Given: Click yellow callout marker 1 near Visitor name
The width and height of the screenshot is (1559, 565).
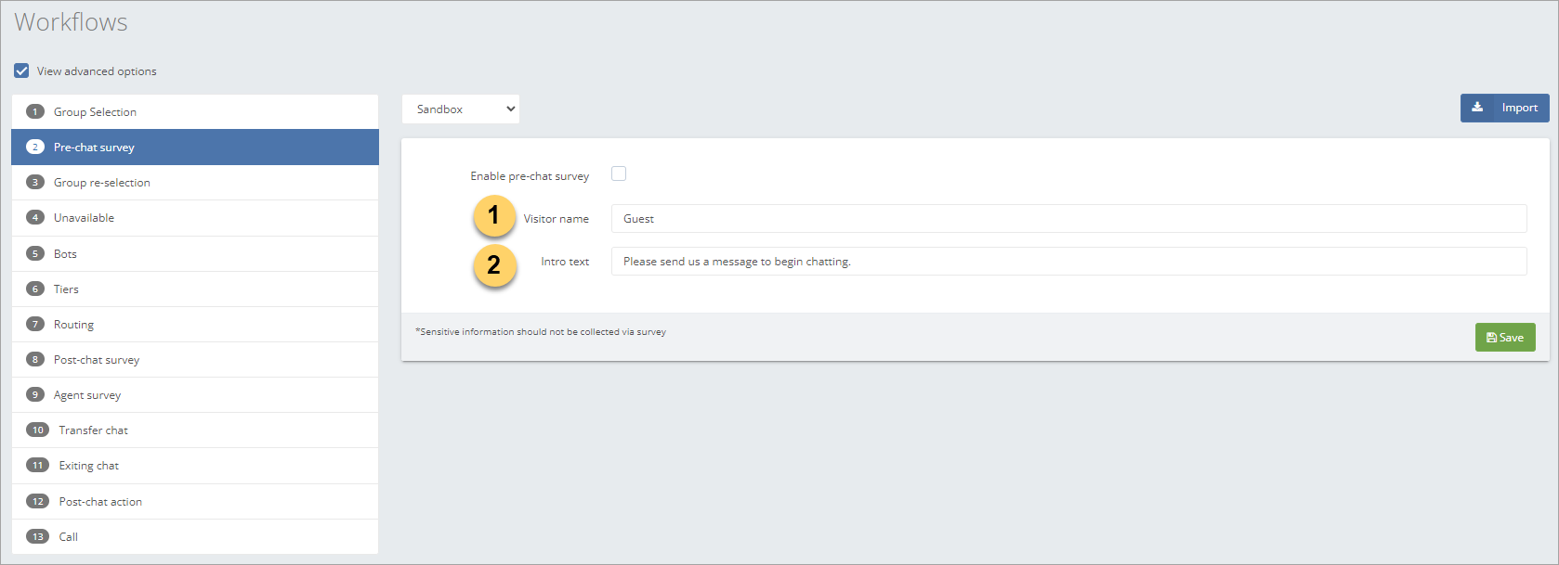Looking at the screenshot, I should (x=494, y=216).
